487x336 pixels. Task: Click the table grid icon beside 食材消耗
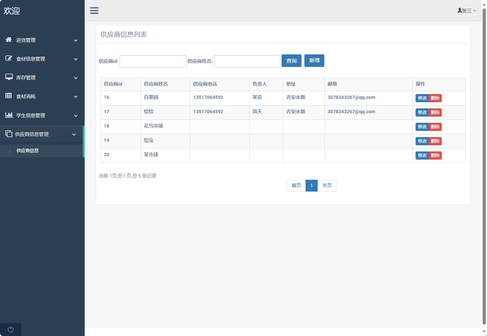(x=8, y=96)
